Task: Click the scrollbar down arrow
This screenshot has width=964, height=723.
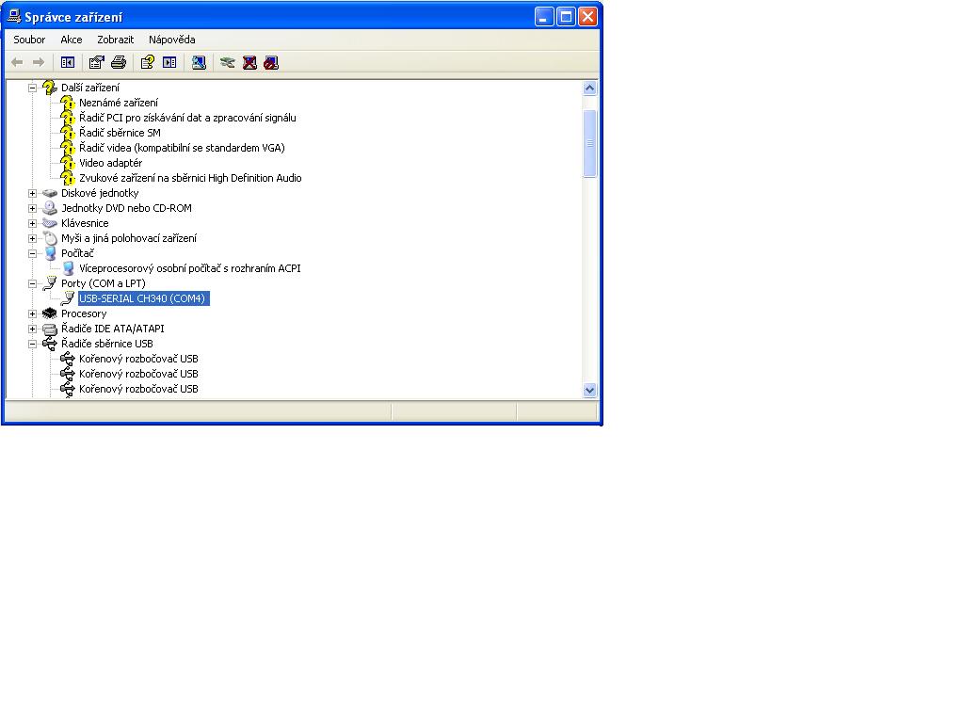Action: point(589,391)
